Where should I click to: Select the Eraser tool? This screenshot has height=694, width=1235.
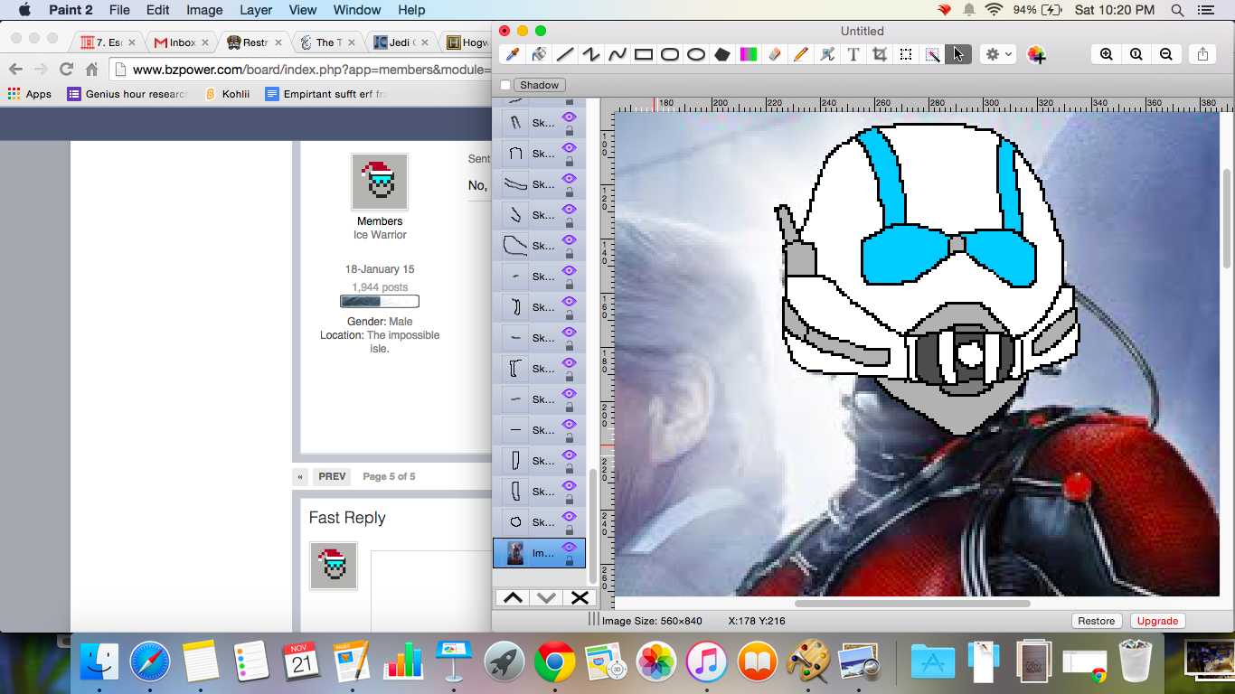pyautogui.click(x=774, y=54)
